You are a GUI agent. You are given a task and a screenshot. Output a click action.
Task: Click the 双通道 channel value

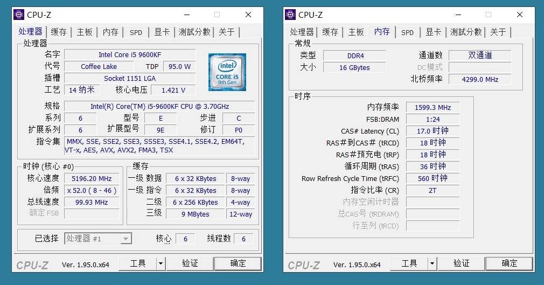480,56
